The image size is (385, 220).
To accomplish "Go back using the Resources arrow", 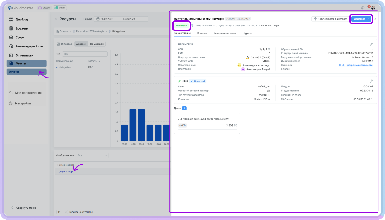I will tap(56, 19).
